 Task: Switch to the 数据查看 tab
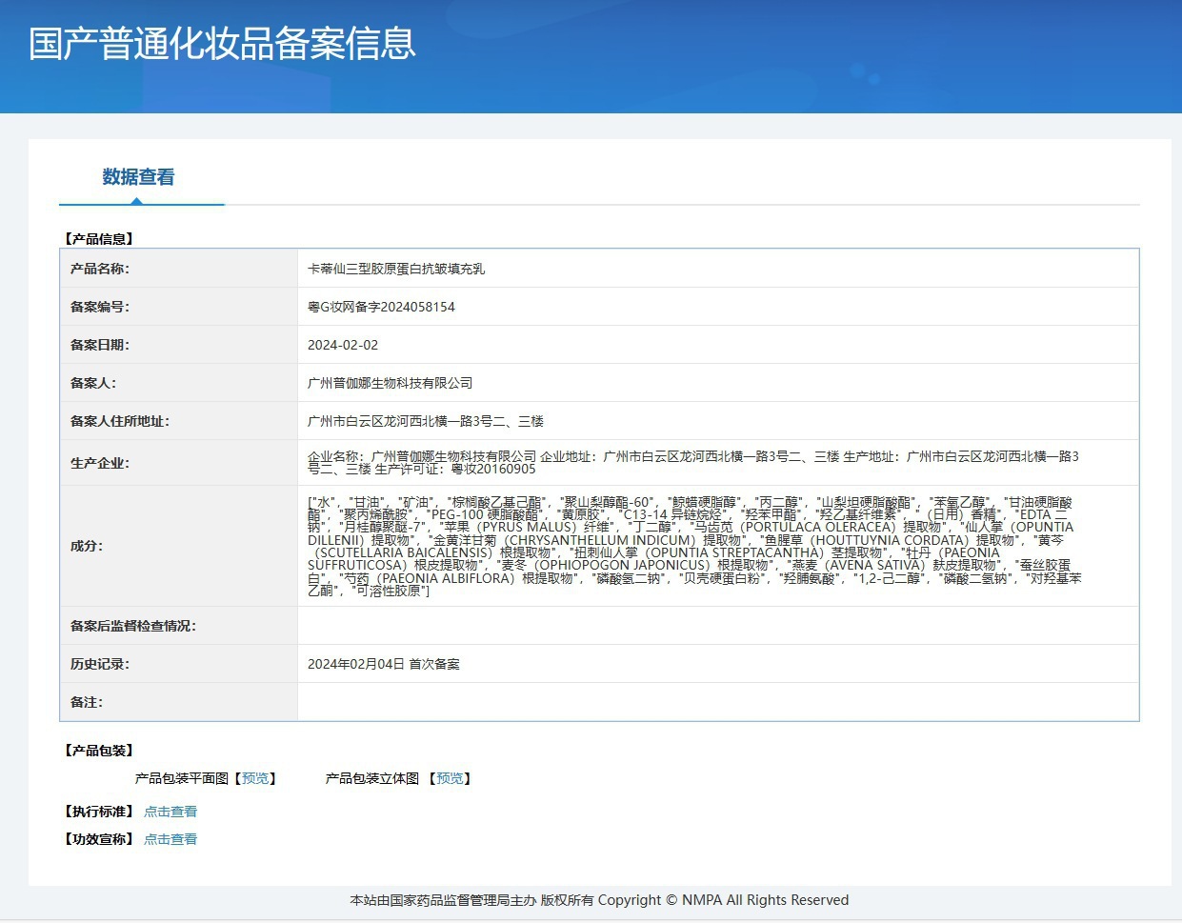coord(139,177)
